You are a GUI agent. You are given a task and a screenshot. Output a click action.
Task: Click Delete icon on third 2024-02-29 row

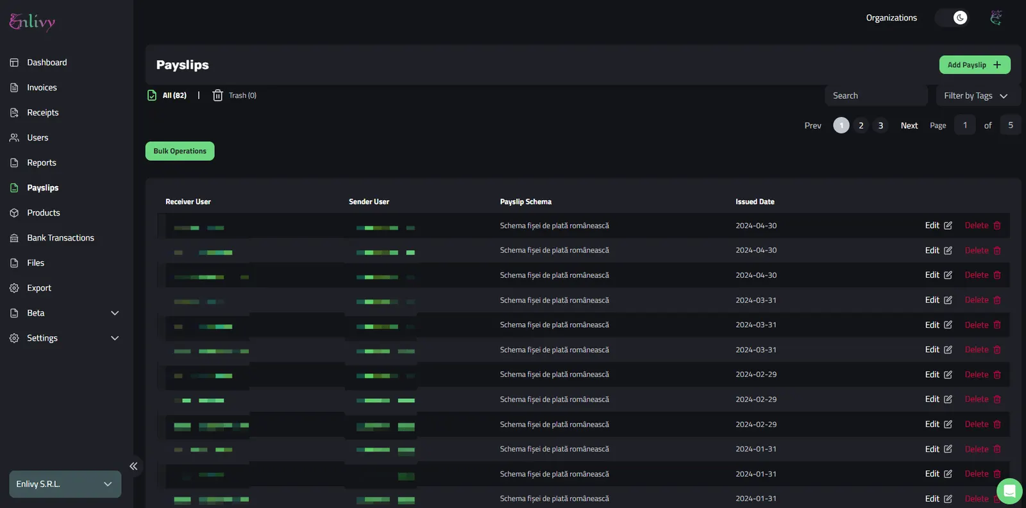tap(997, 424)
